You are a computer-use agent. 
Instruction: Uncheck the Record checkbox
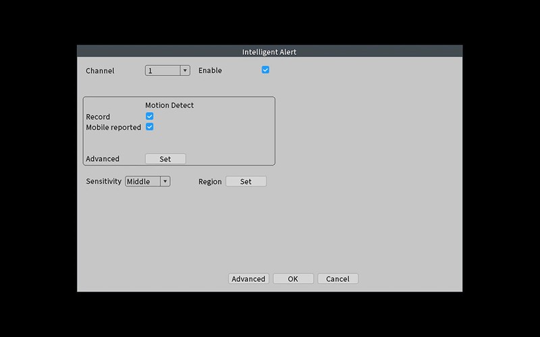[150, 117]
